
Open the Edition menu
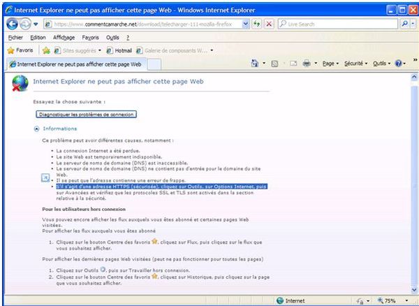[38, 38]
